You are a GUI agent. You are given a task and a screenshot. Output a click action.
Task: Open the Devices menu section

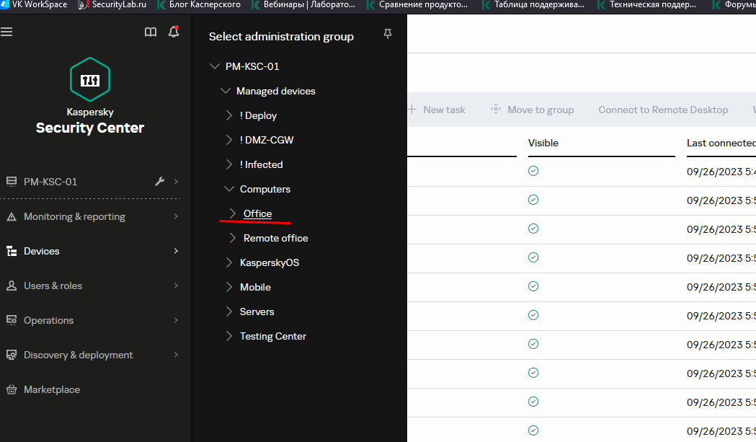(42, 251)
